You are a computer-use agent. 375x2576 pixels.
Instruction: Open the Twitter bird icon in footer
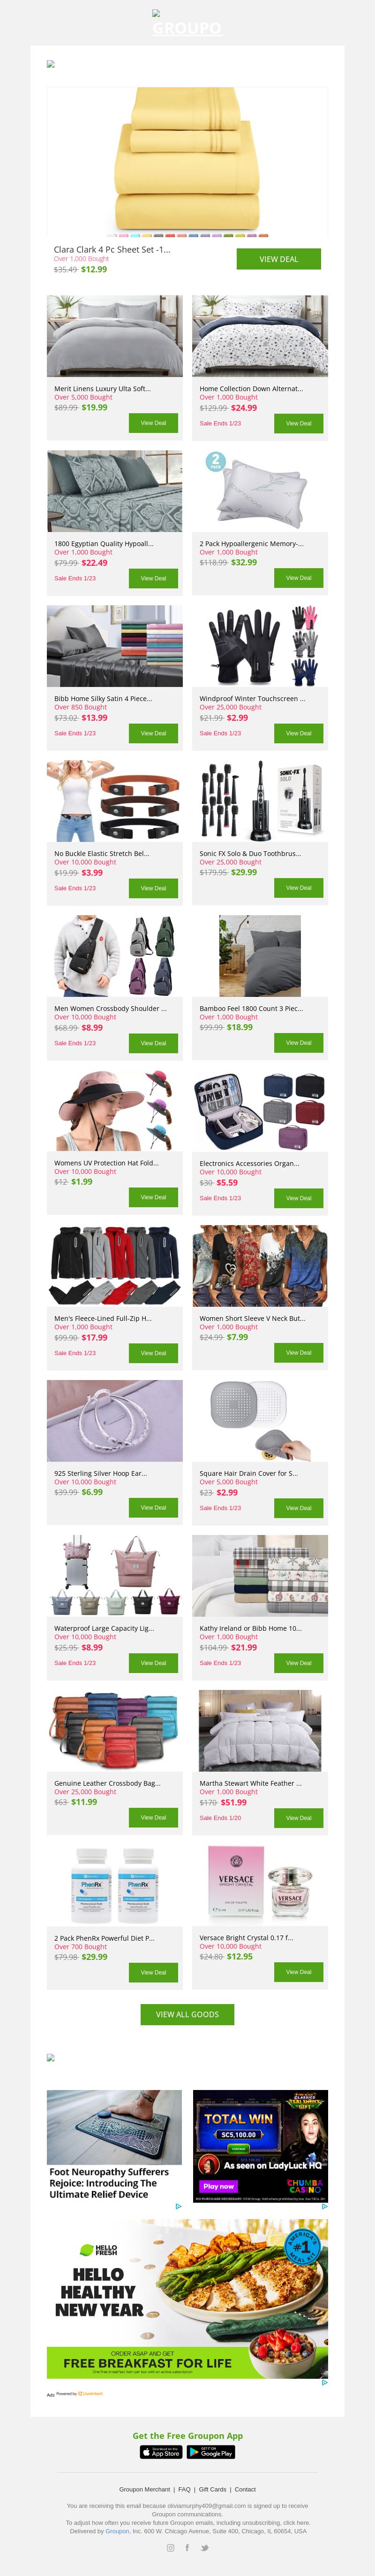point(204,2547)
